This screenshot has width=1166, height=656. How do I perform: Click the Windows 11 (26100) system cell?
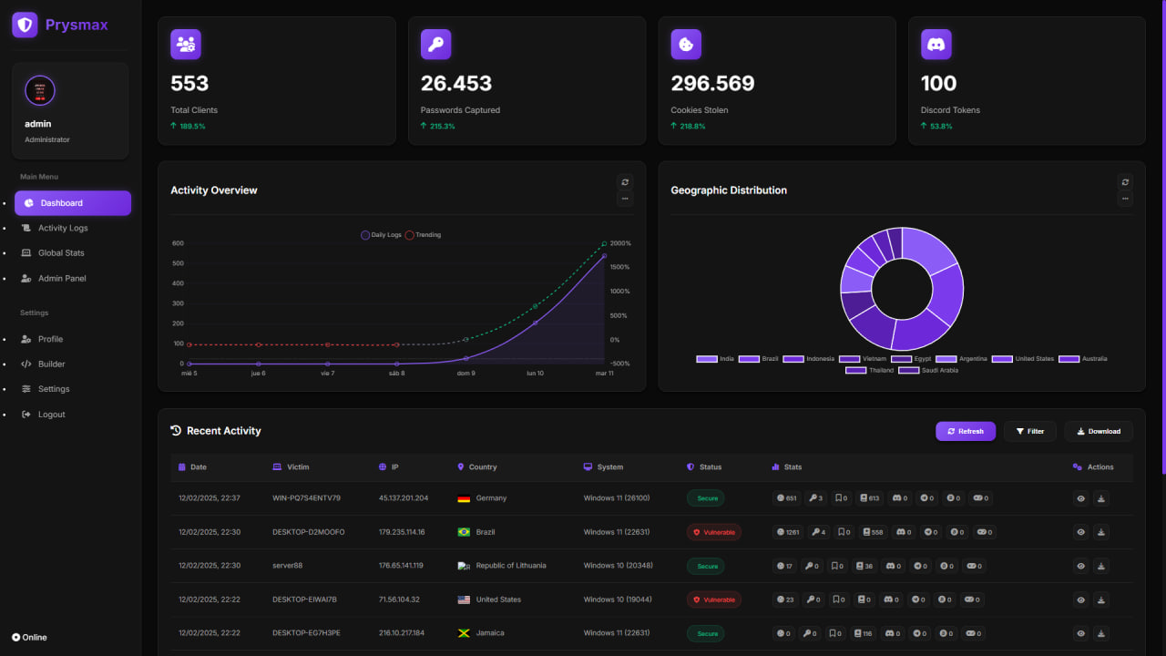coord(617,498)
